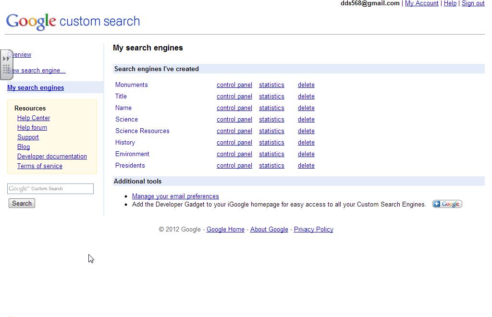Go to Google Home
This screenshot has width=492, height=317.
[225, 229]
